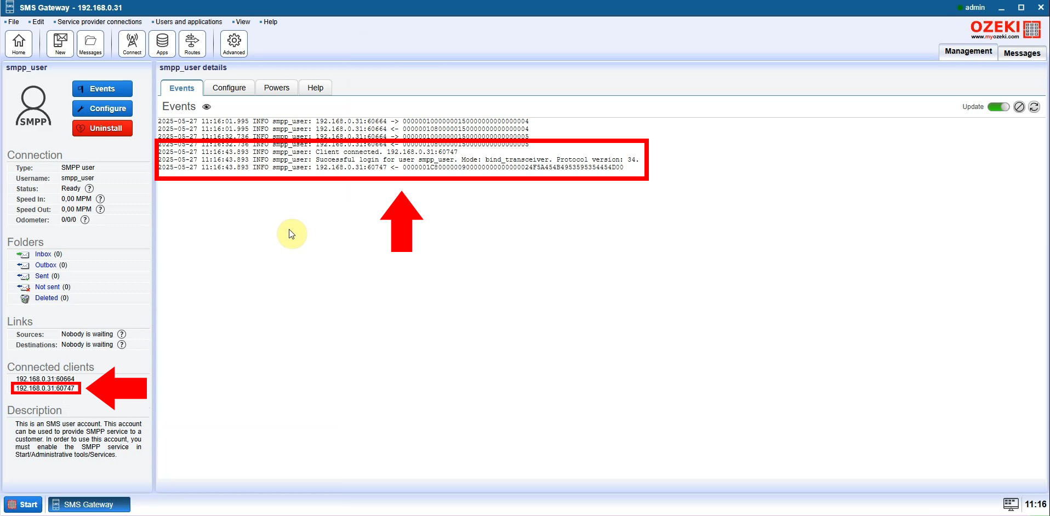Click the Ozeki logo
Viewport: 1050px width, 516px height.
point(1006,29)
